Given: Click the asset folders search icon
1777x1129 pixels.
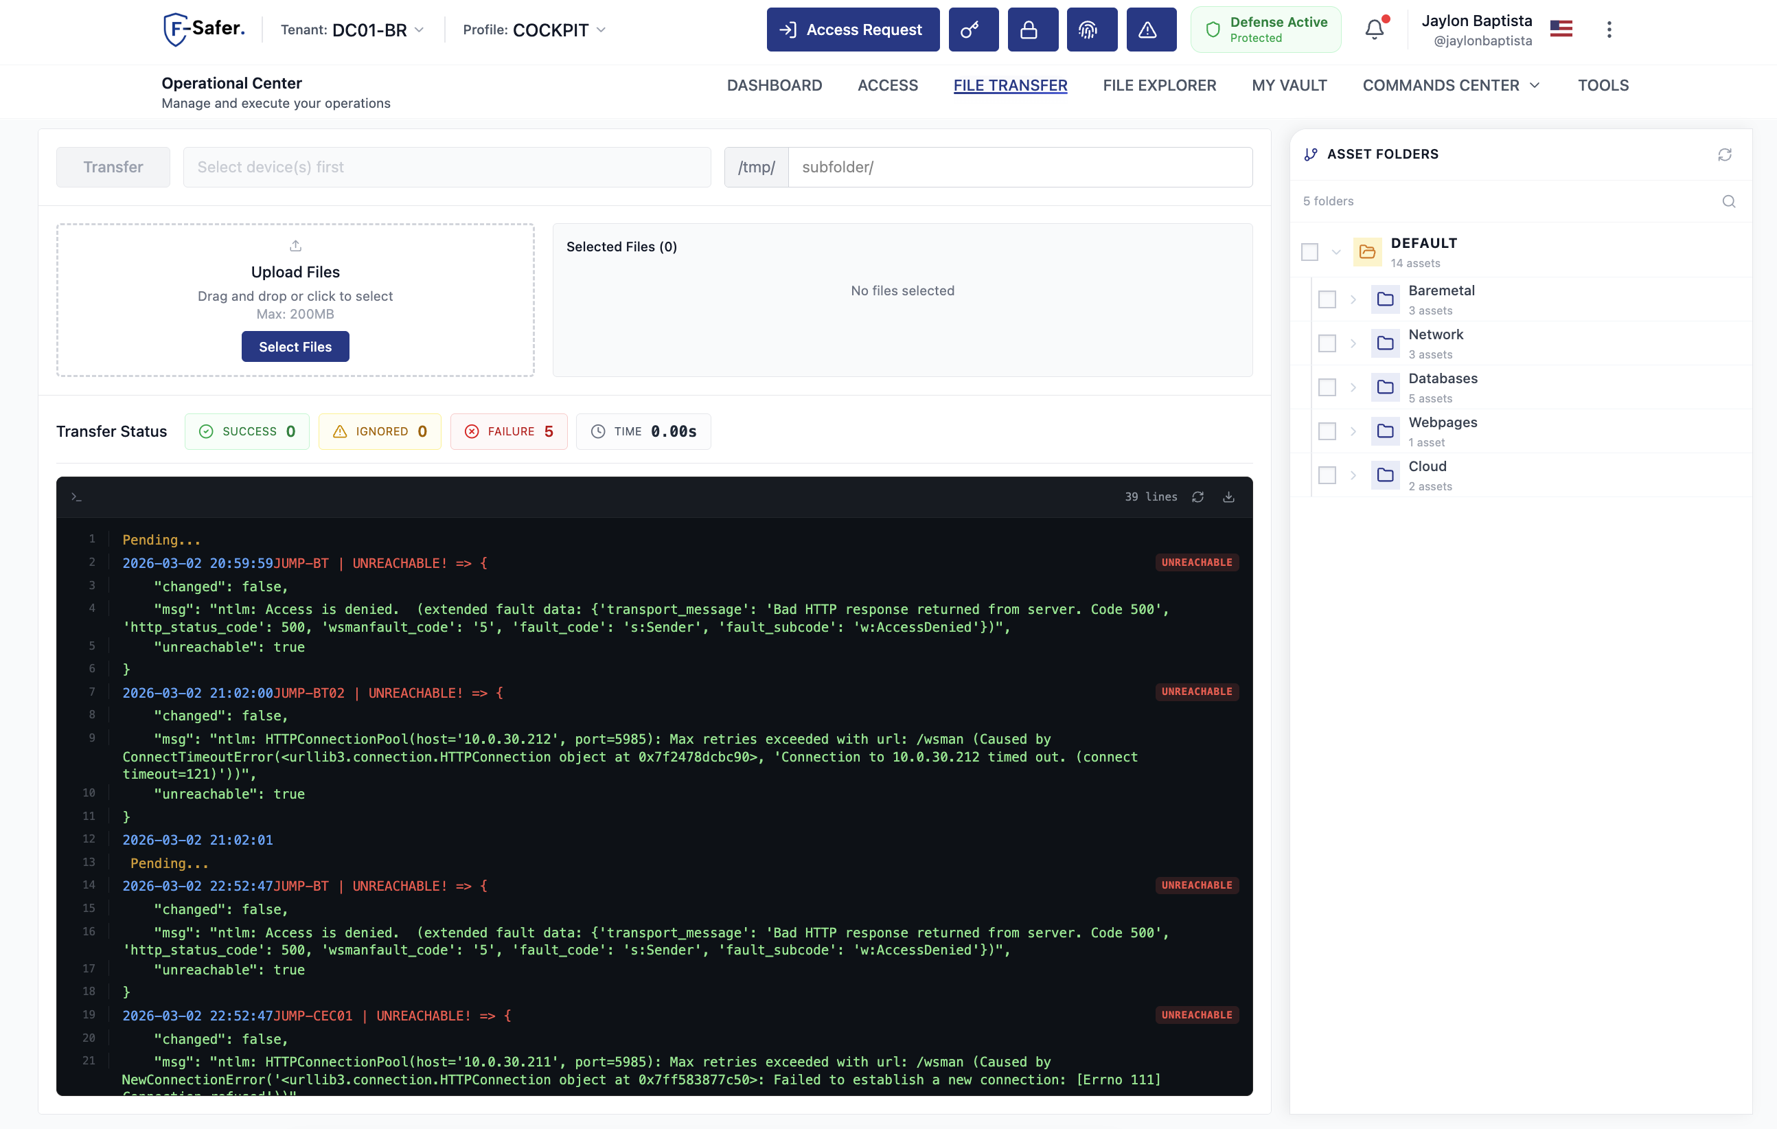Looking at the screenshot, I should pos(1728,201).
